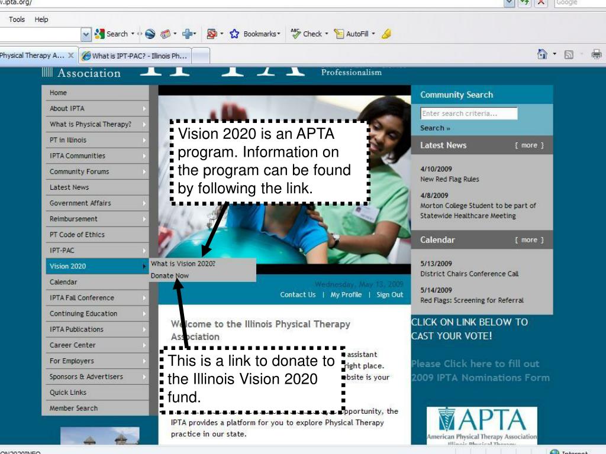This screenshot has width=606, height=454.
Task: Open IPTA Communities menu item
Action: (x=98, y=156)
